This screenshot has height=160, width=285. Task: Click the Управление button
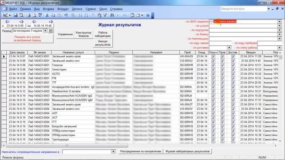tap(65, 34)
